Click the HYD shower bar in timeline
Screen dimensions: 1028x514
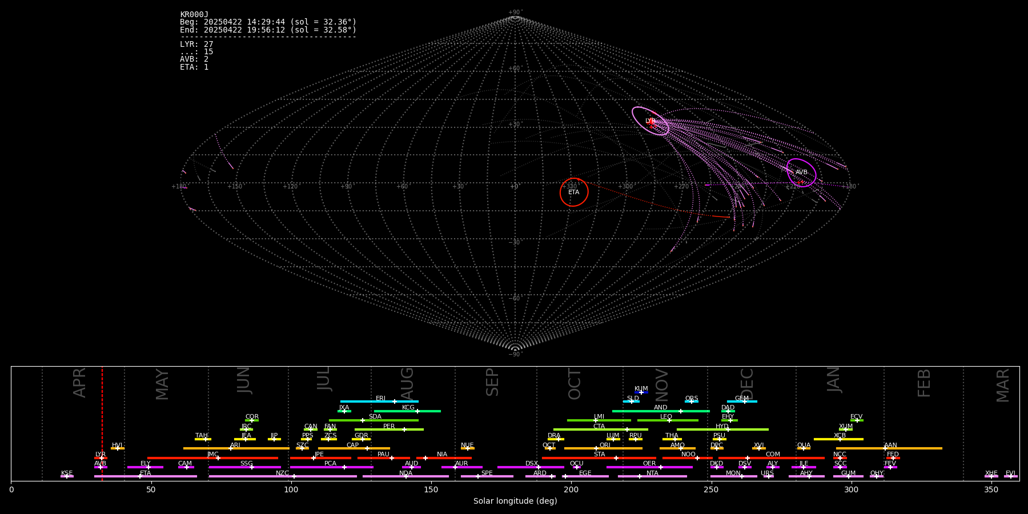(x=722, y=429)
